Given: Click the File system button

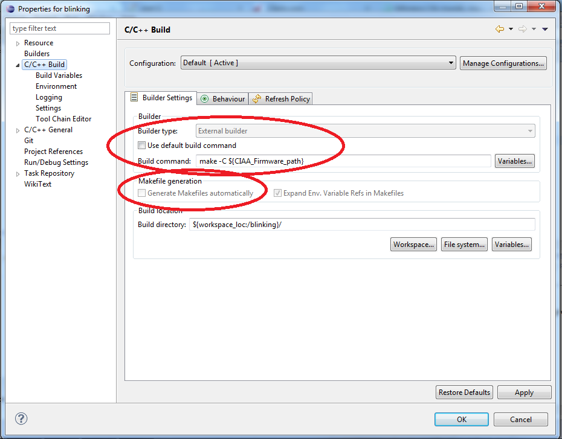Looking at the screenshot, I should [464, 245].
